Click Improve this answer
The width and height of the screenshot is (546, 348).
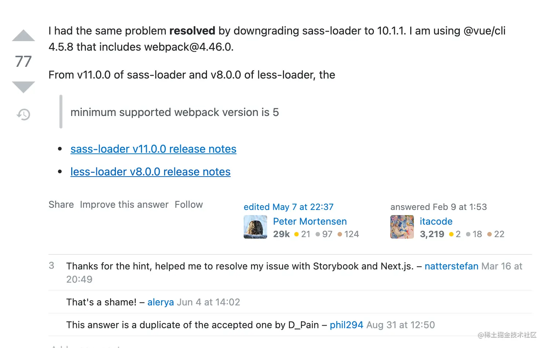click(x=124, y=204)
